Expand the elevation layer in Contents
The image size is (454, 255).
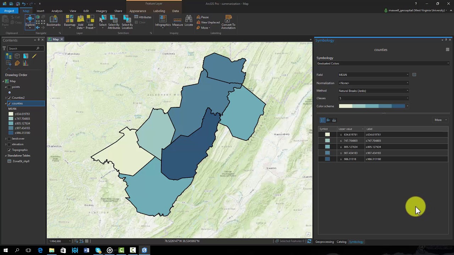[6, 144]
